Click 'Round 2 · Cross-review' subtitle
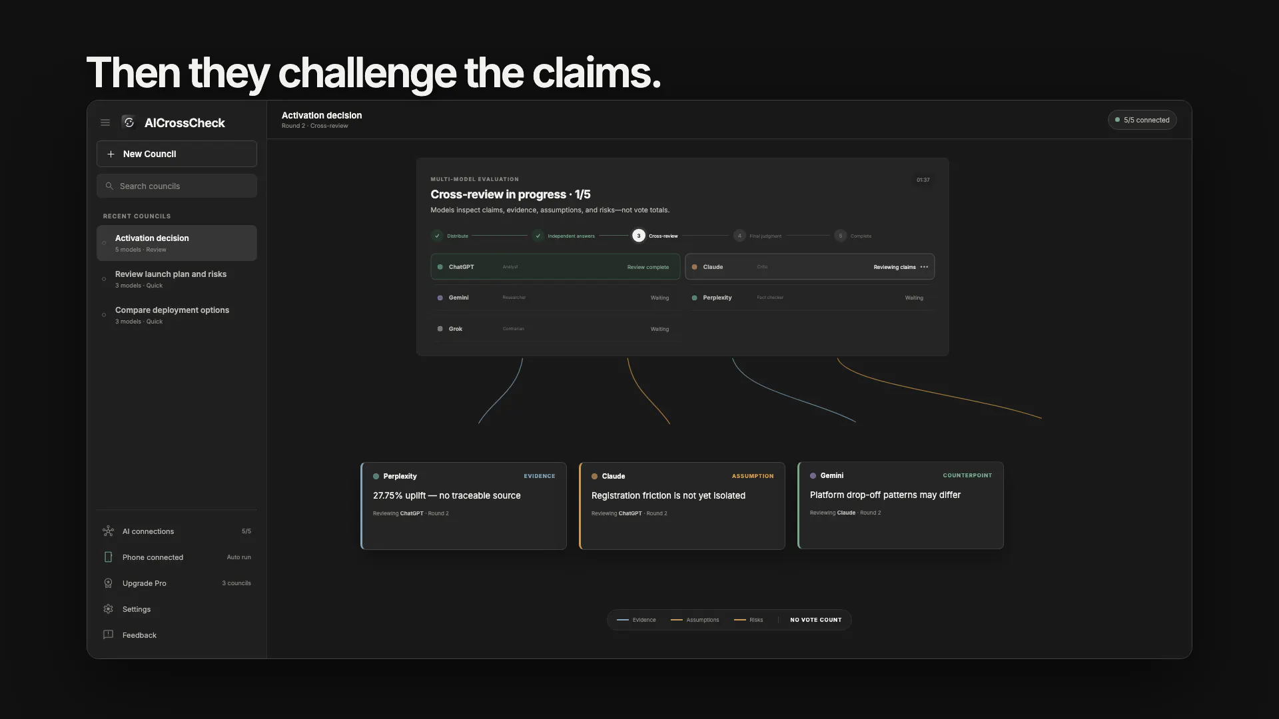 [314, 126]
